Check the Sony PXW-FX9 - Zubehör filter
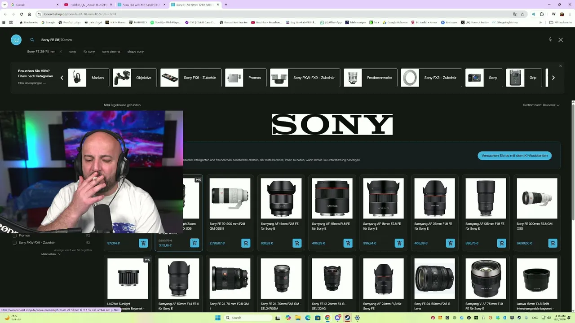This screenshot has width=575, height=323. pyautogui.click(x=15, y=243)
